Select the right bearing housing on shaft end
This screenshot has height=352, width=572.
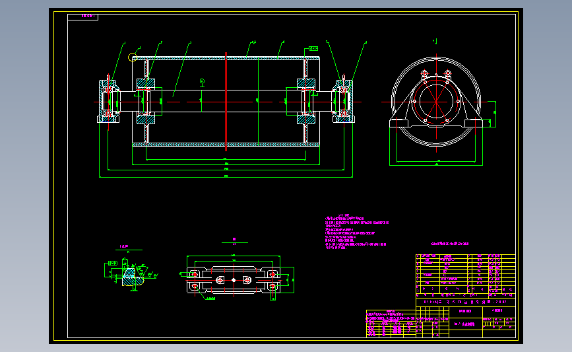pyautogui.click(x=343, y=101)
